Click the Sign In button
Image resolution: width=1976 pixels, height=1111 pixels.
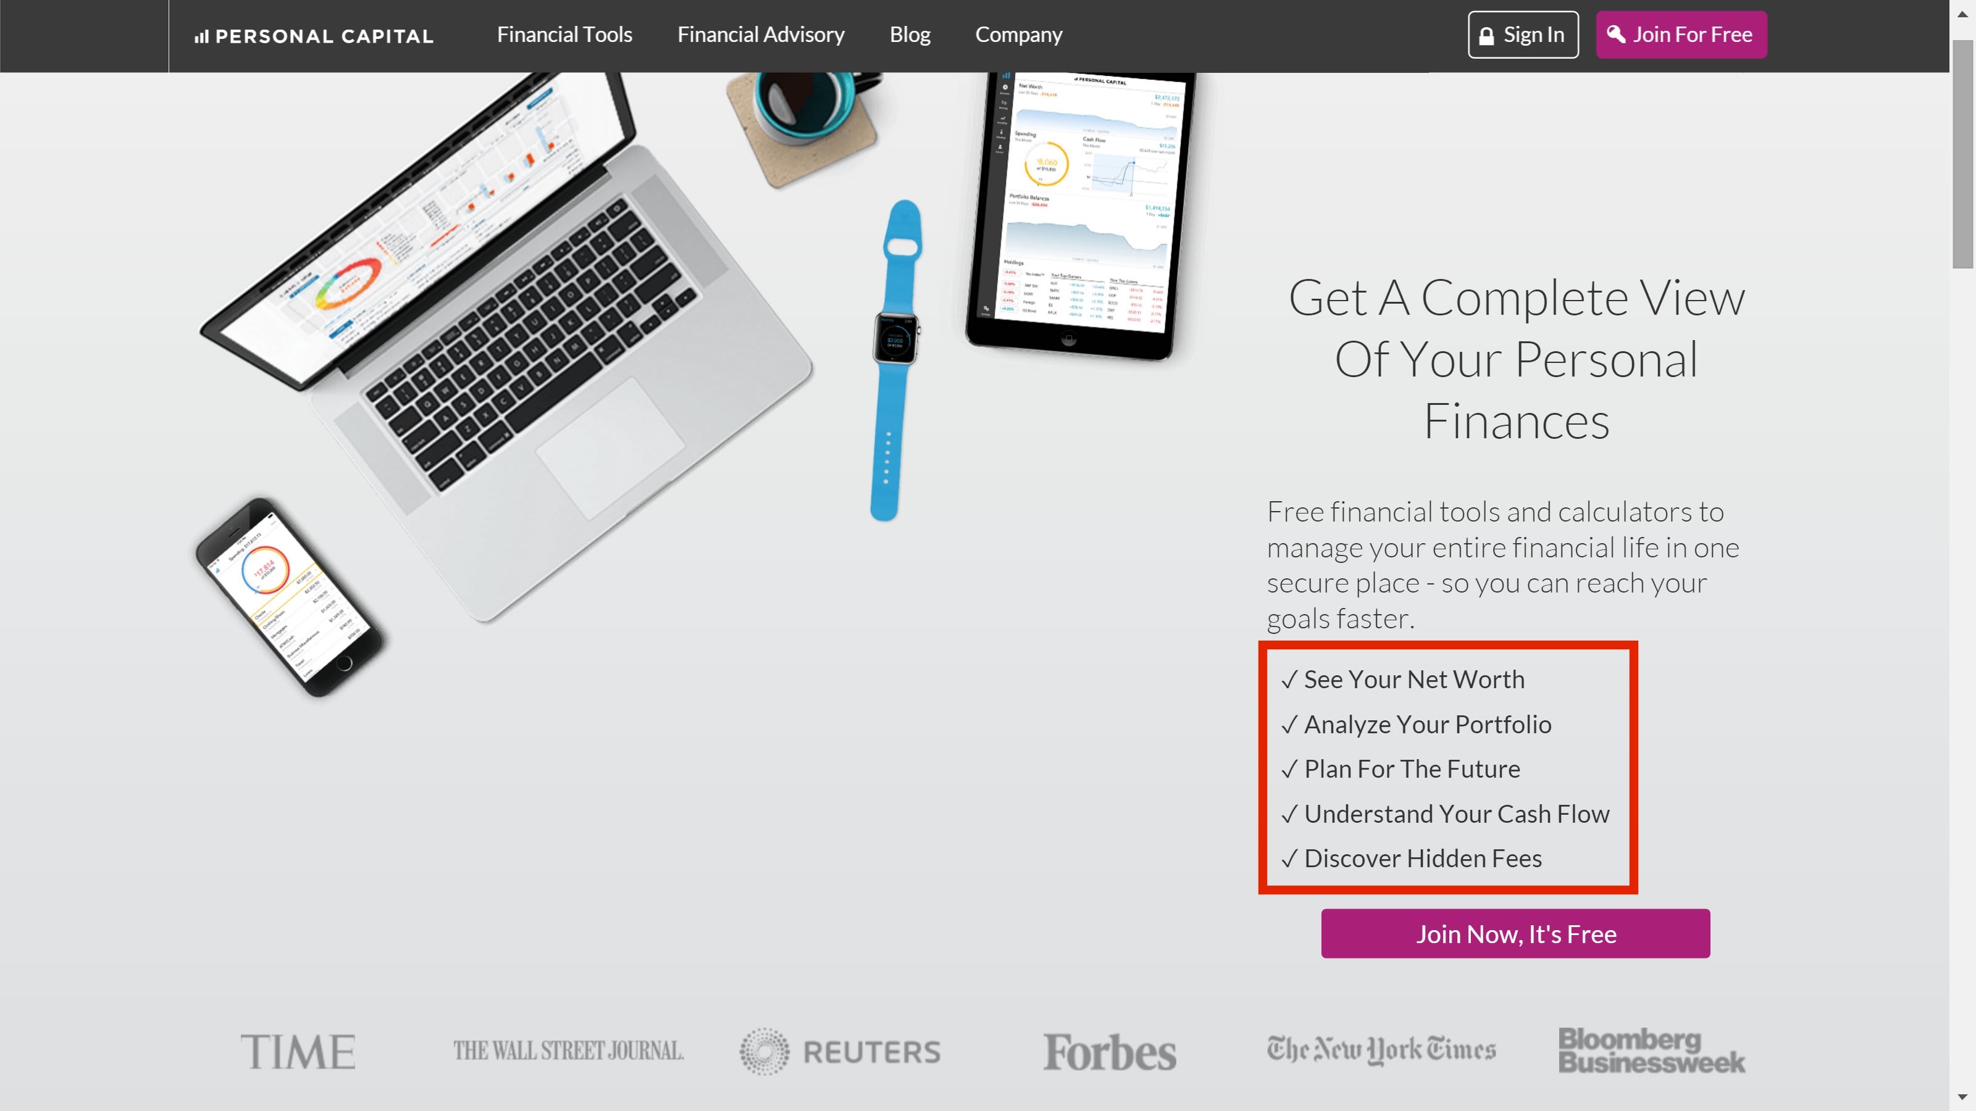1524,35
